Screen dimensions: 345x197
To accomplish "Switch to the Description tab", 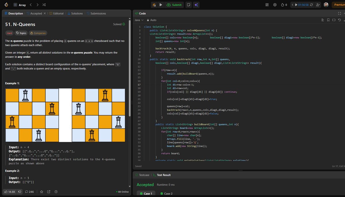I will pos(14,13).
